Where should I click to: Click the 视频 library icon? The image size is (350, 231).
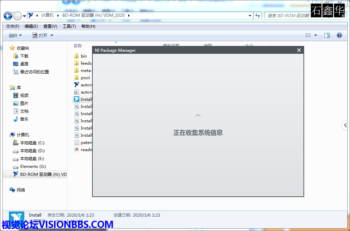point(16,96)
